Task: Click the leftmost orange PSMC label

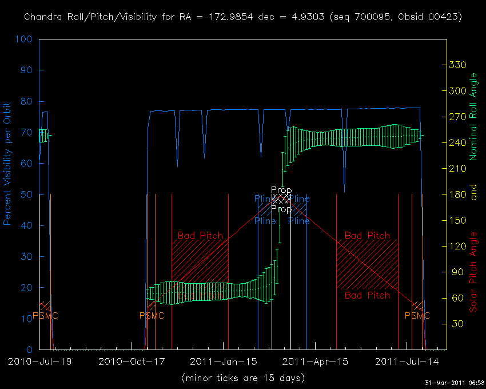Action: (45, 316)
